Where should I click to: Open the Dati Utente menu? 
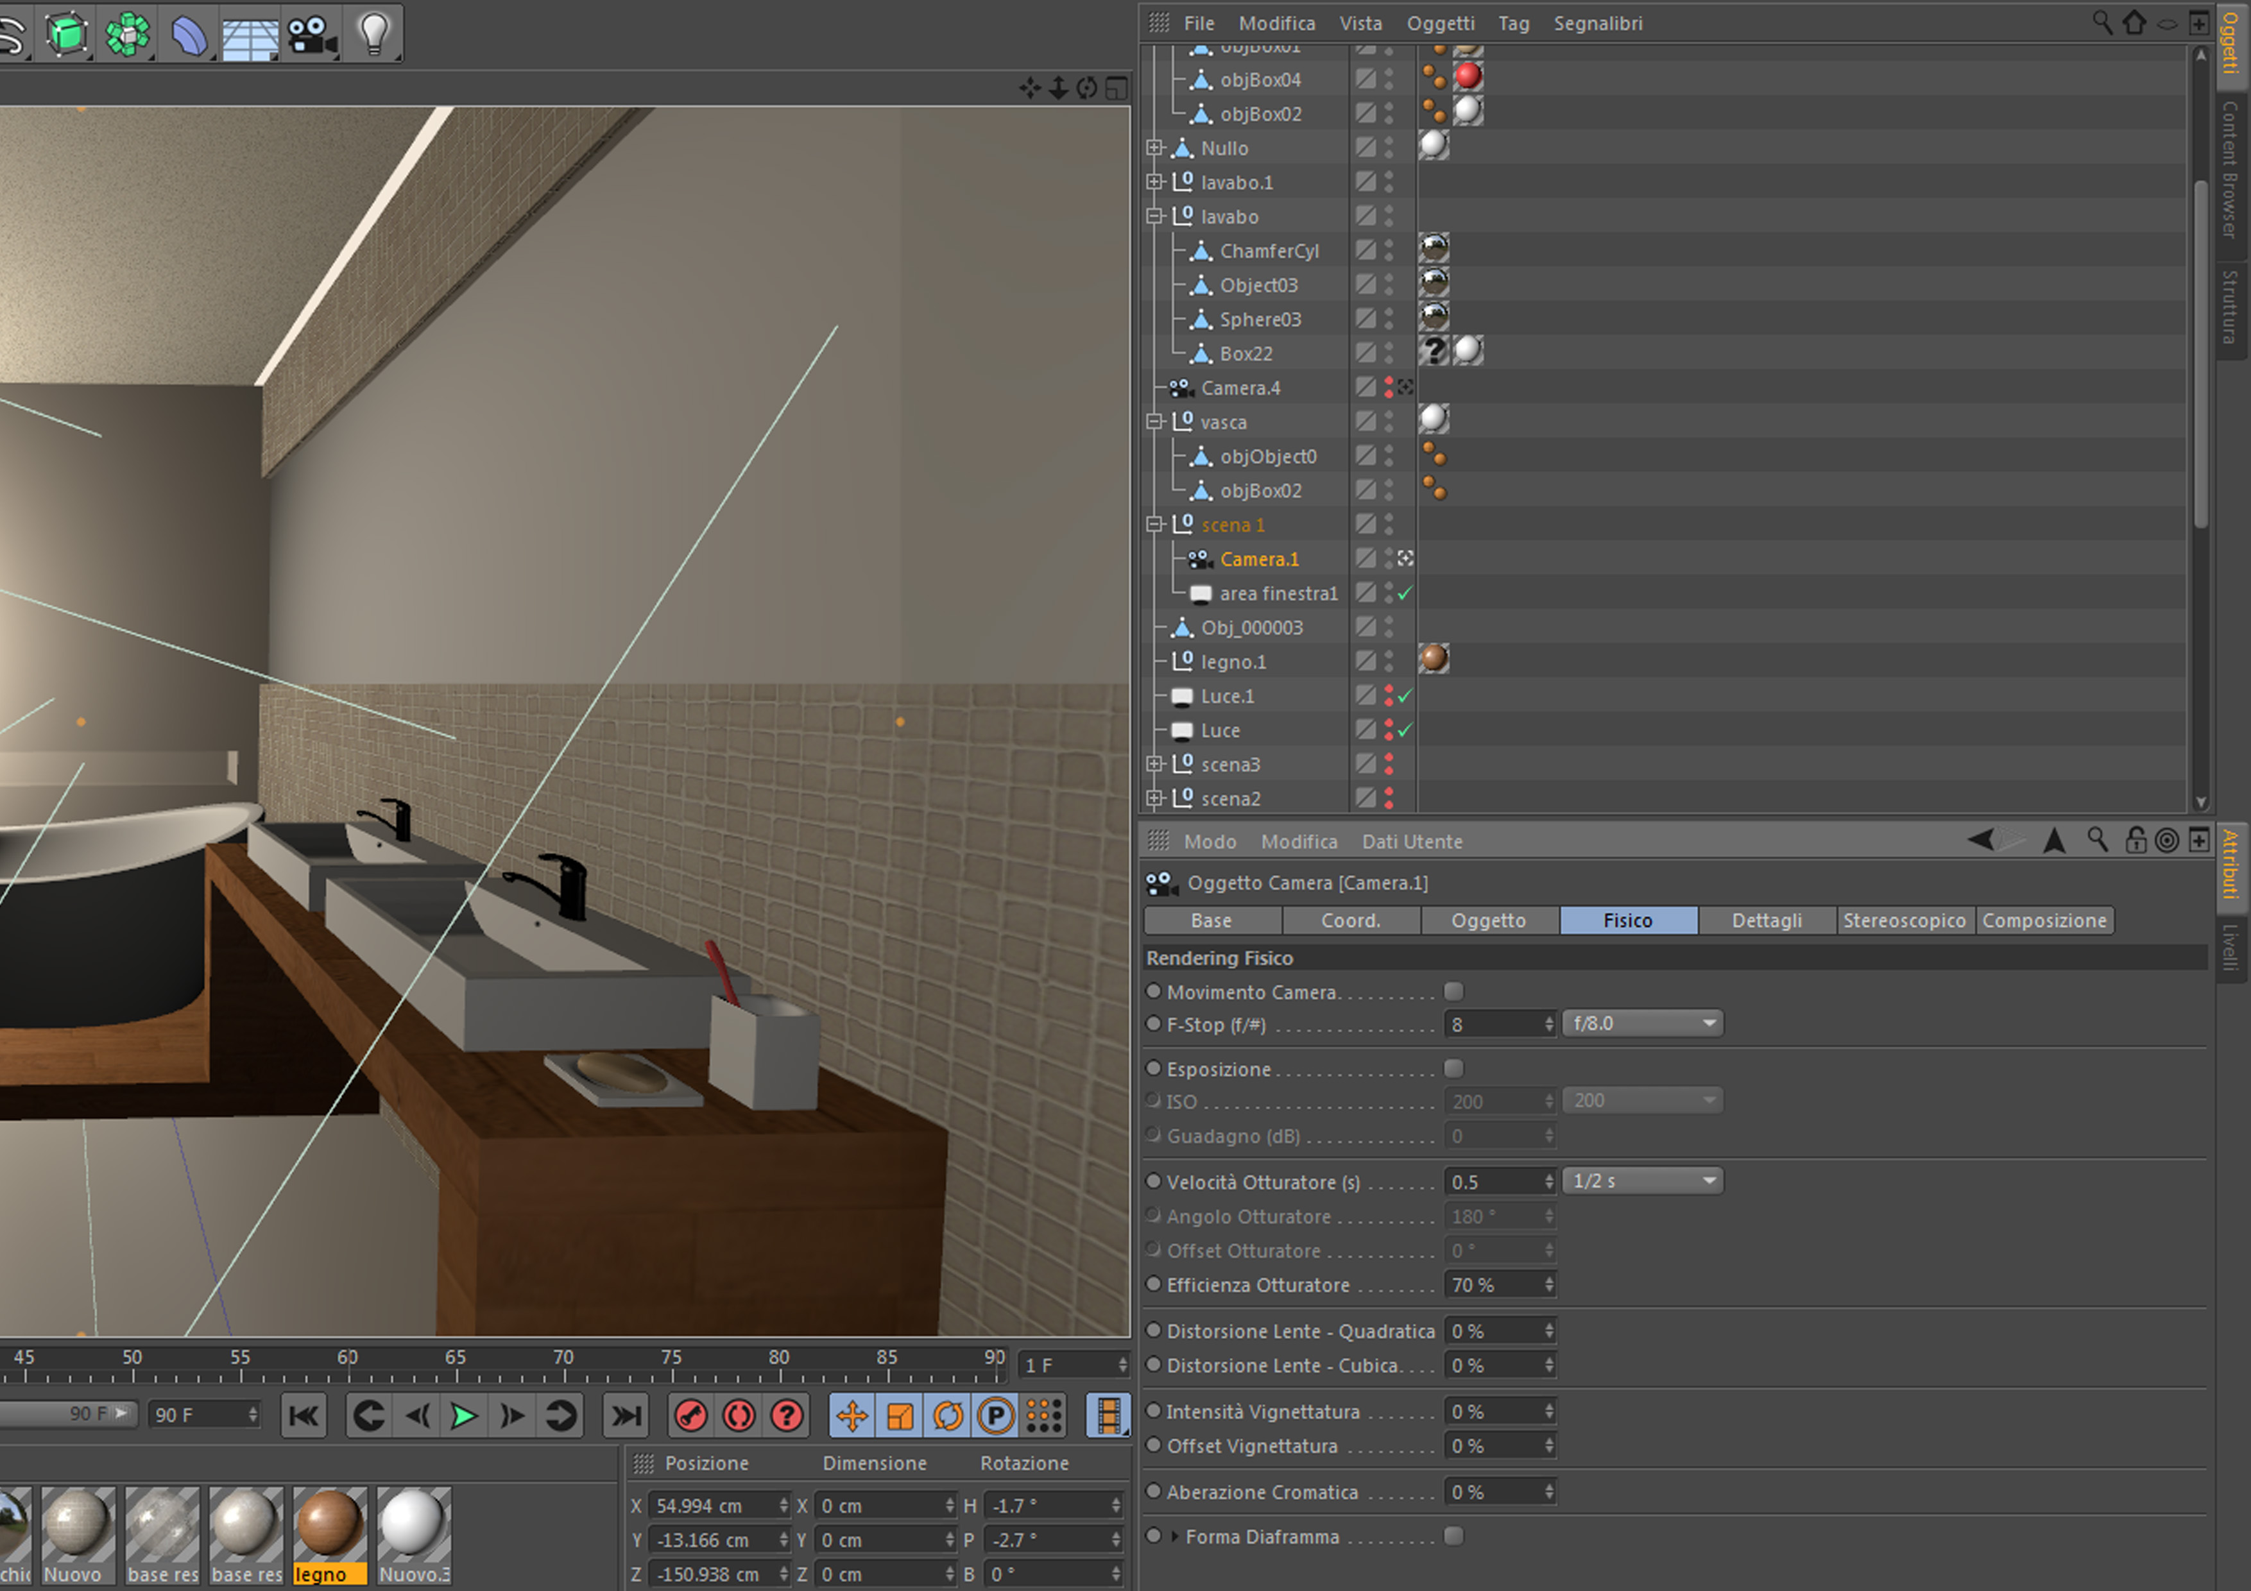click(1411, 841)
